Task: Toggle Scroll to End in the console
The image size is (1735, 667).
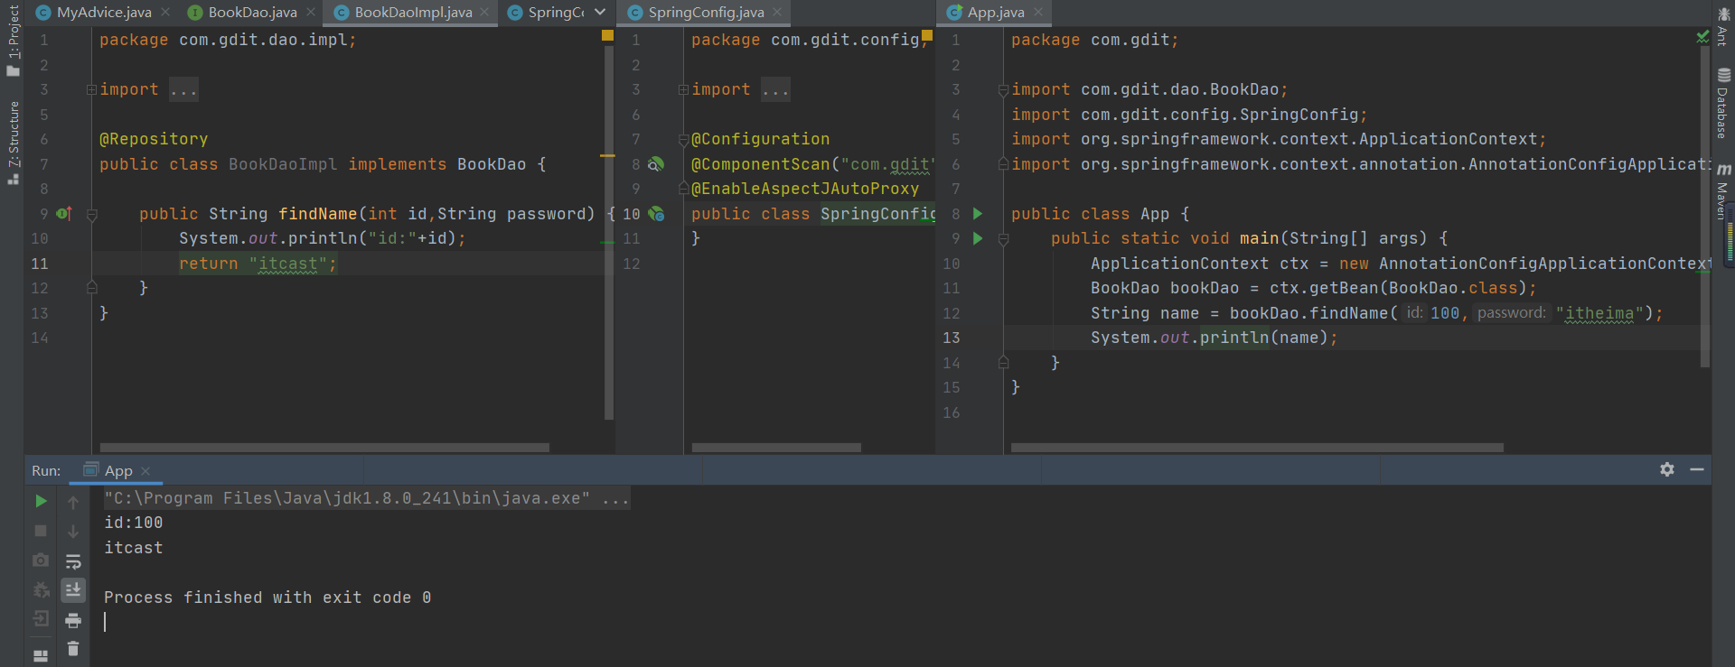Action: pos(73,589)
